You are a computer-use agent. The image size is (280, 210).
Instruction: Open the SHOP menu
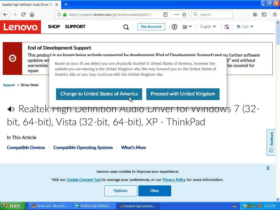tap(54, 27)
